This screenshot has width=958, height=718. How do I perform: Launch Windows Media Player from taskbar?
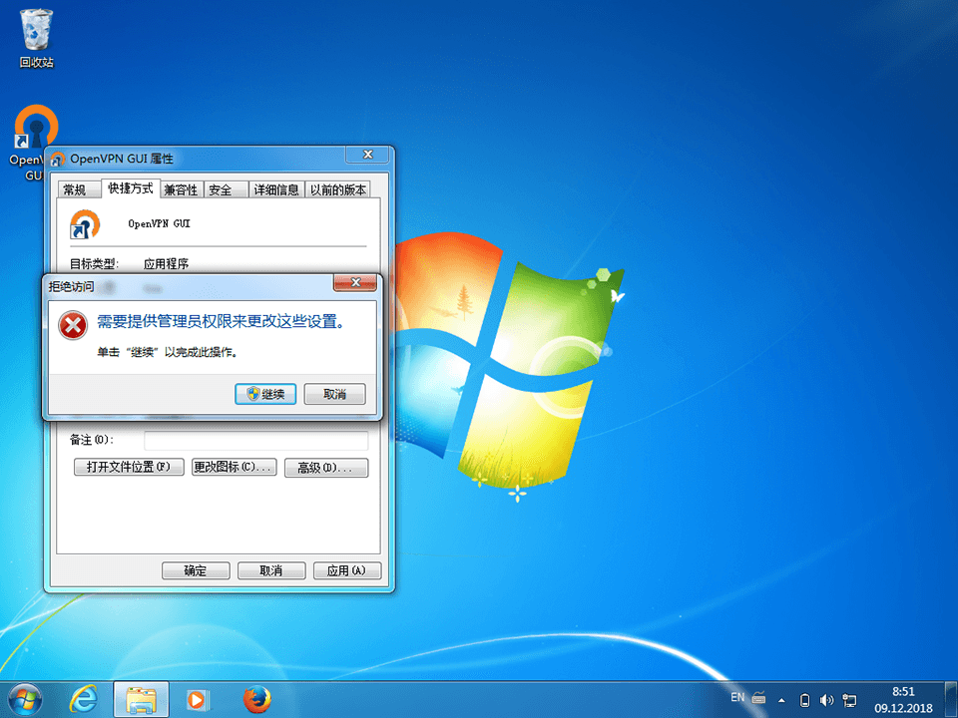click(197, 700)
